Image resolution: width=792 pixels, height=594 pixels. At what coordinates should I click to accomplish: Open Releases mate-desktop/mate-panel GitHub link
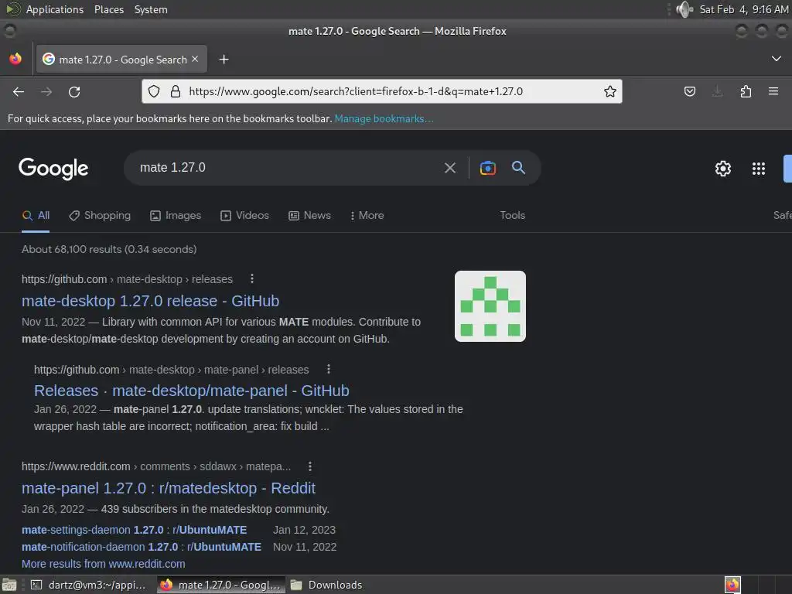pyautogui.click(x=192, y=391)
